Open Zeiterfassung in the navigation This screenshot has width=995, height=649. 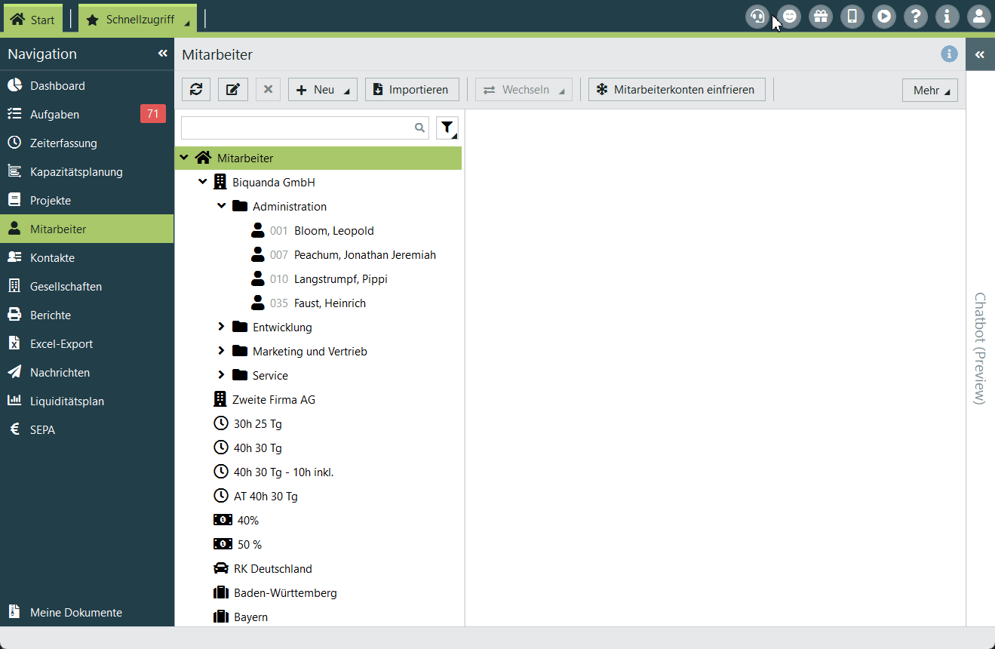coord(63,143)
